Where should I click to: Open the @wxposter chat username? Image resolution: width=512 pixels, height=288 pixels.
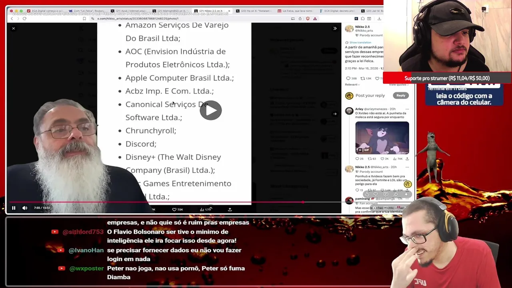click(86, 268)
